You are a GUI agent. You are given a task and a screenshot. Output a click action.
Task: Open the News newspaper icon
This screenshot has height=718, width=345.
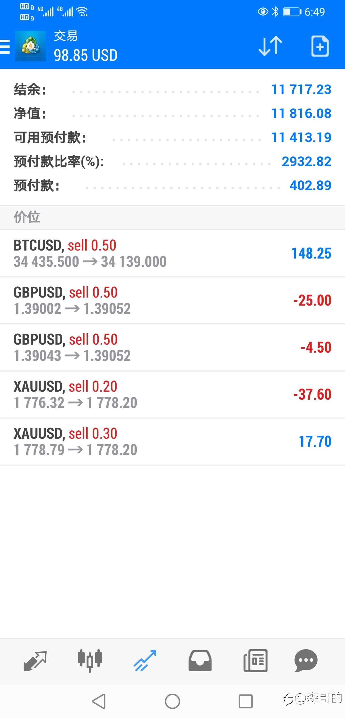[255, 661]
